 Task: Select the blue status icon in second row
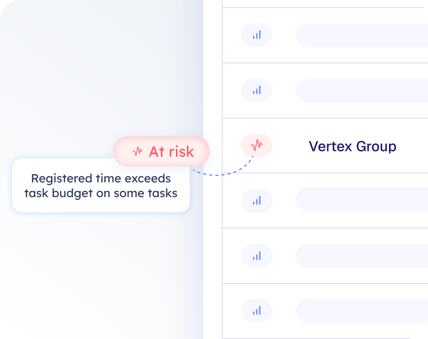(x=257, y=90)
